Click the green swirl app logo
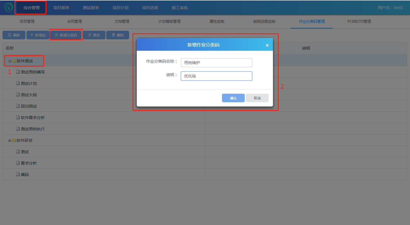This screenshot has width=410, height=225. point(8,8)
